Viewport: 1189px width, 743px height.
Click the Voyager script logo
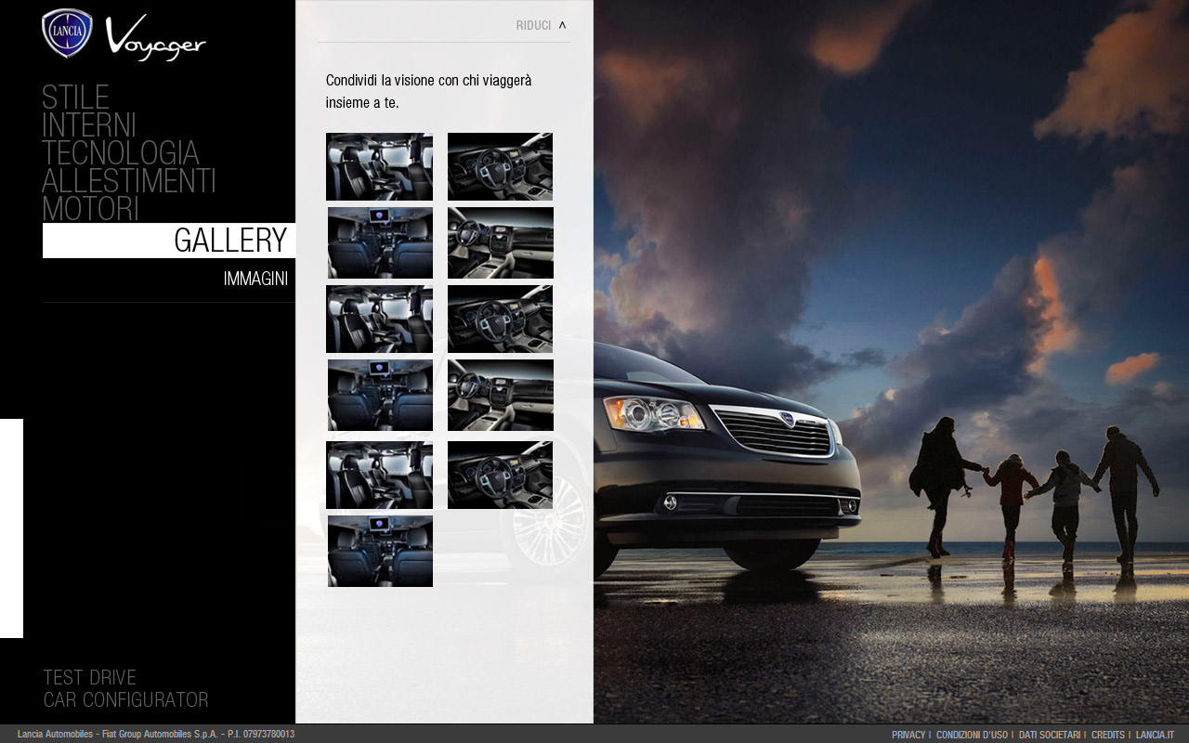pos(155,38)
